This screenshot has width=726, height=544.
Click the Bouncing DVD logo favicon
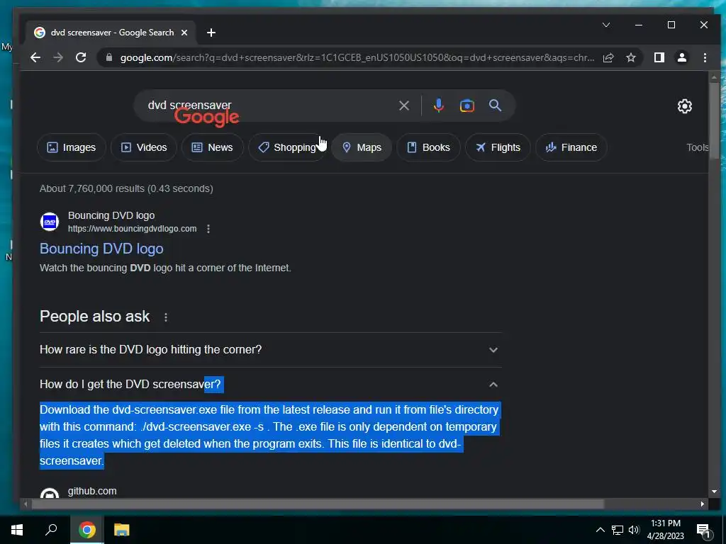50,222
